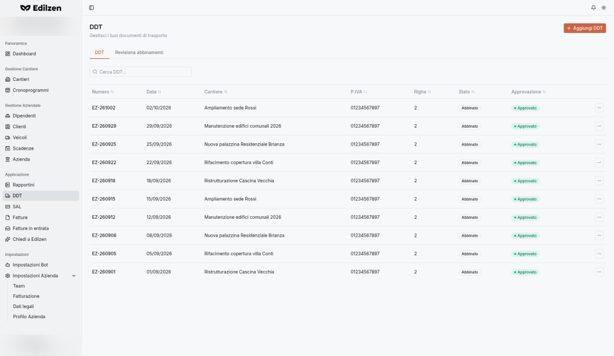The height and width of the screenshot is (356, 614).
Task: Sort by the Cantiere column
Action: [216, 92]
